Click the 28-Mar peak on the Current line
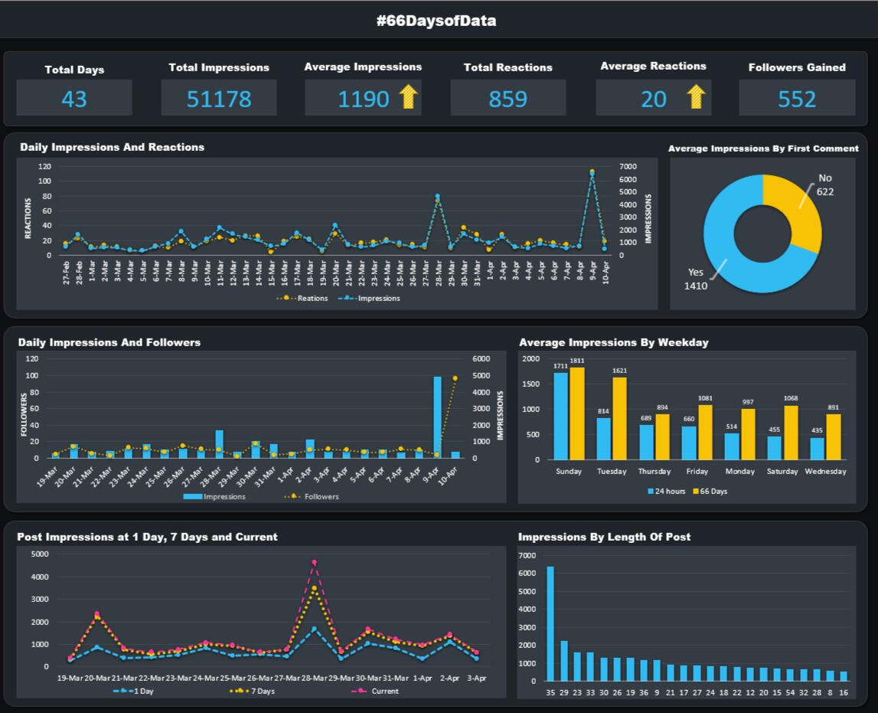 (314, 562)
